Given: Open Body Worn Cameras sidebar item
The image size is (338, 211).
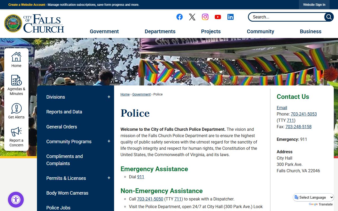Looking at the screenshot, I should click(67, 193).
